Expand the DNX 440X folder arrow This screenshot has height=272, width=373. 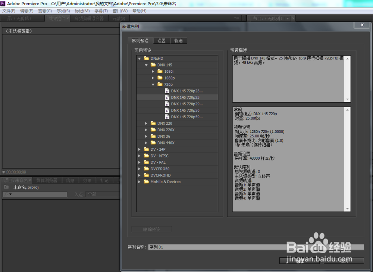(x=146, y=143)
